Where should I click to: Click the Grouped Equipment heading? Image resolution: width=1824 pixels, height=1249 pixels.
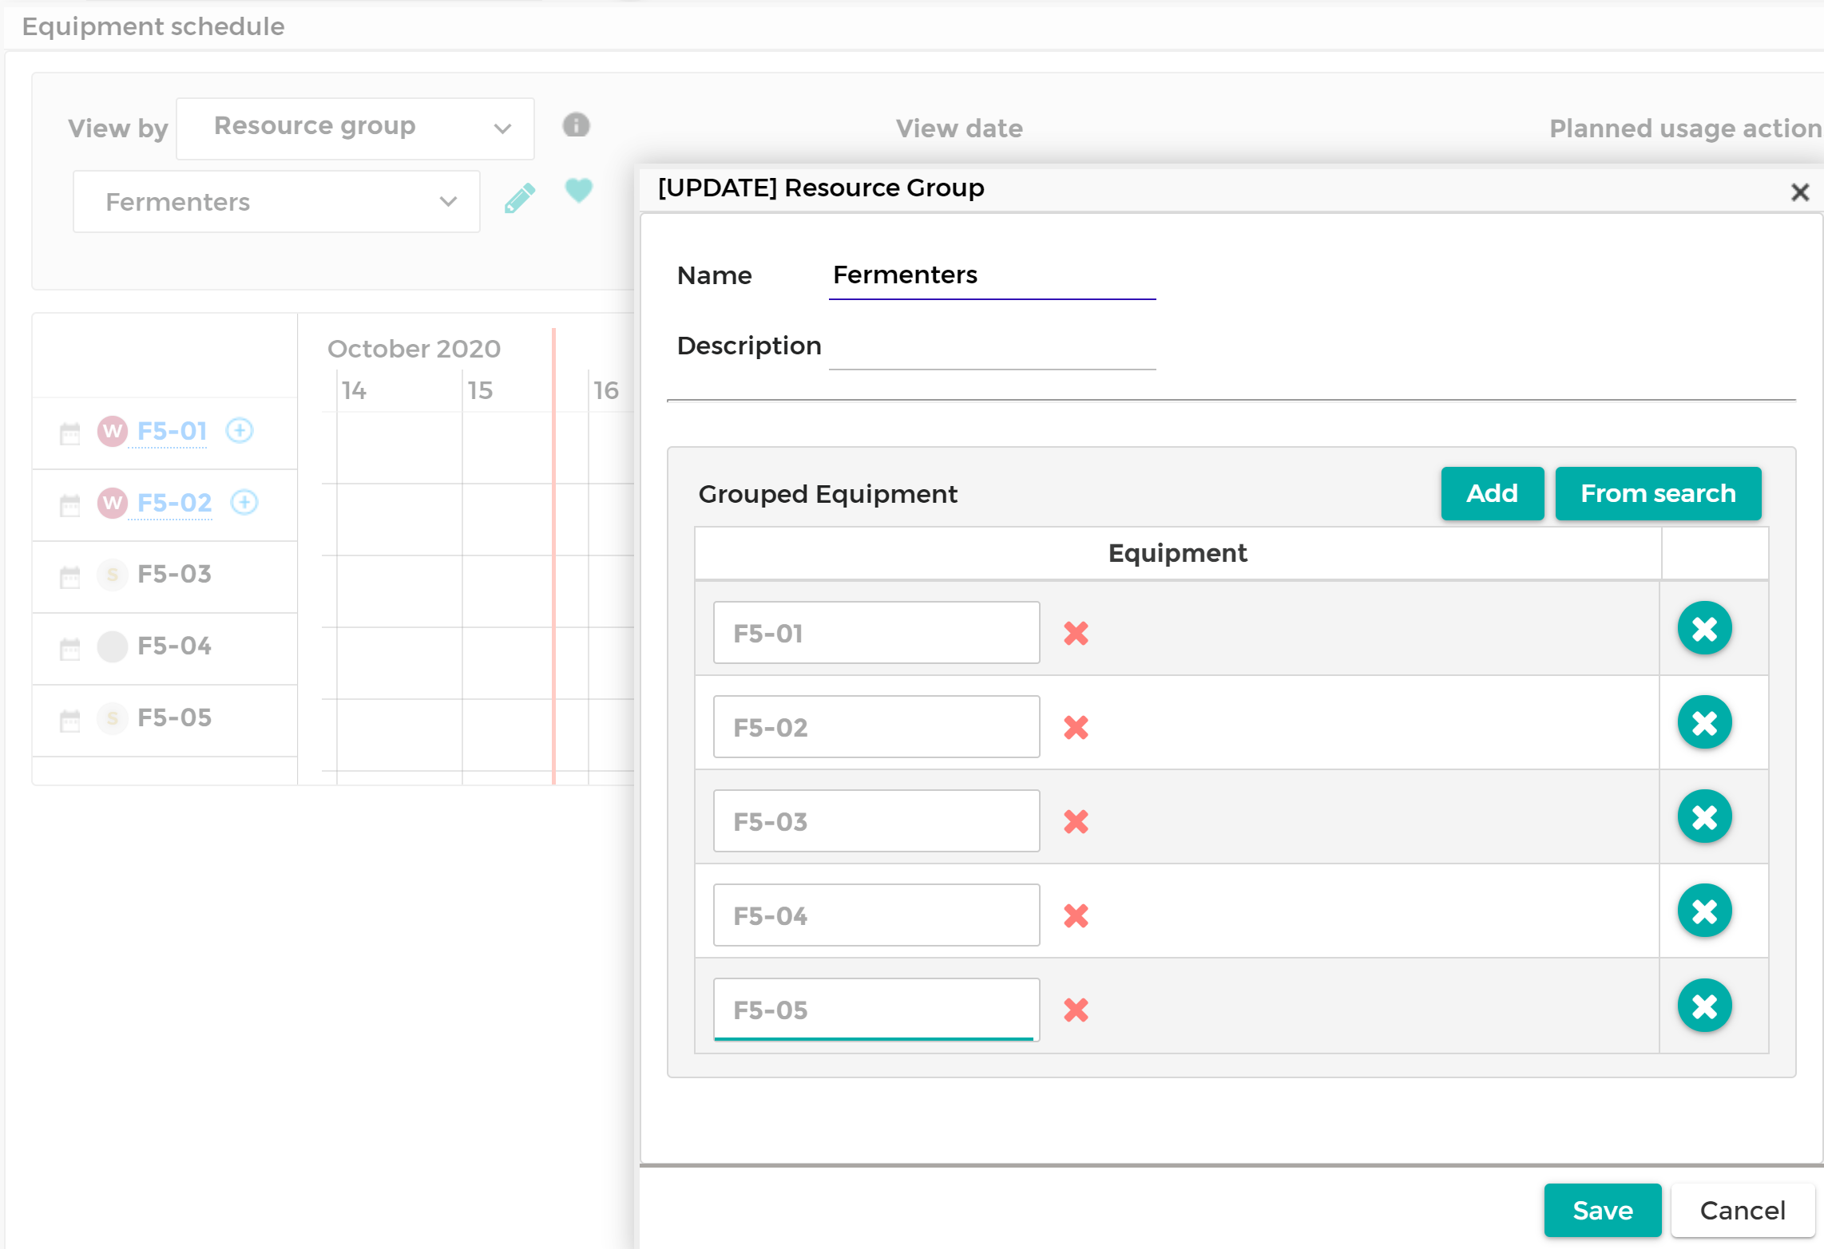pyautogui.click(x=827, y=495)
